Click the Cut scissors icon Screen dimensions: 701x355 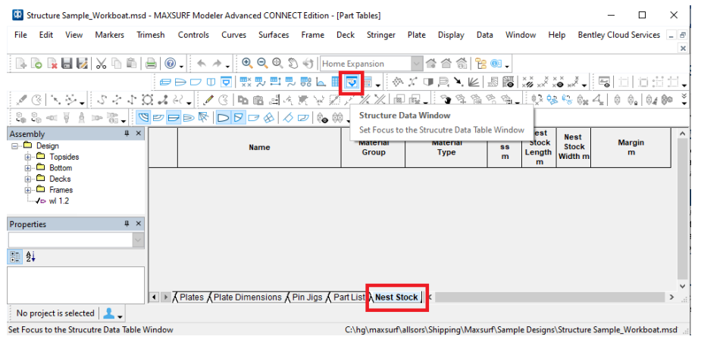click(x=101, y=64)
